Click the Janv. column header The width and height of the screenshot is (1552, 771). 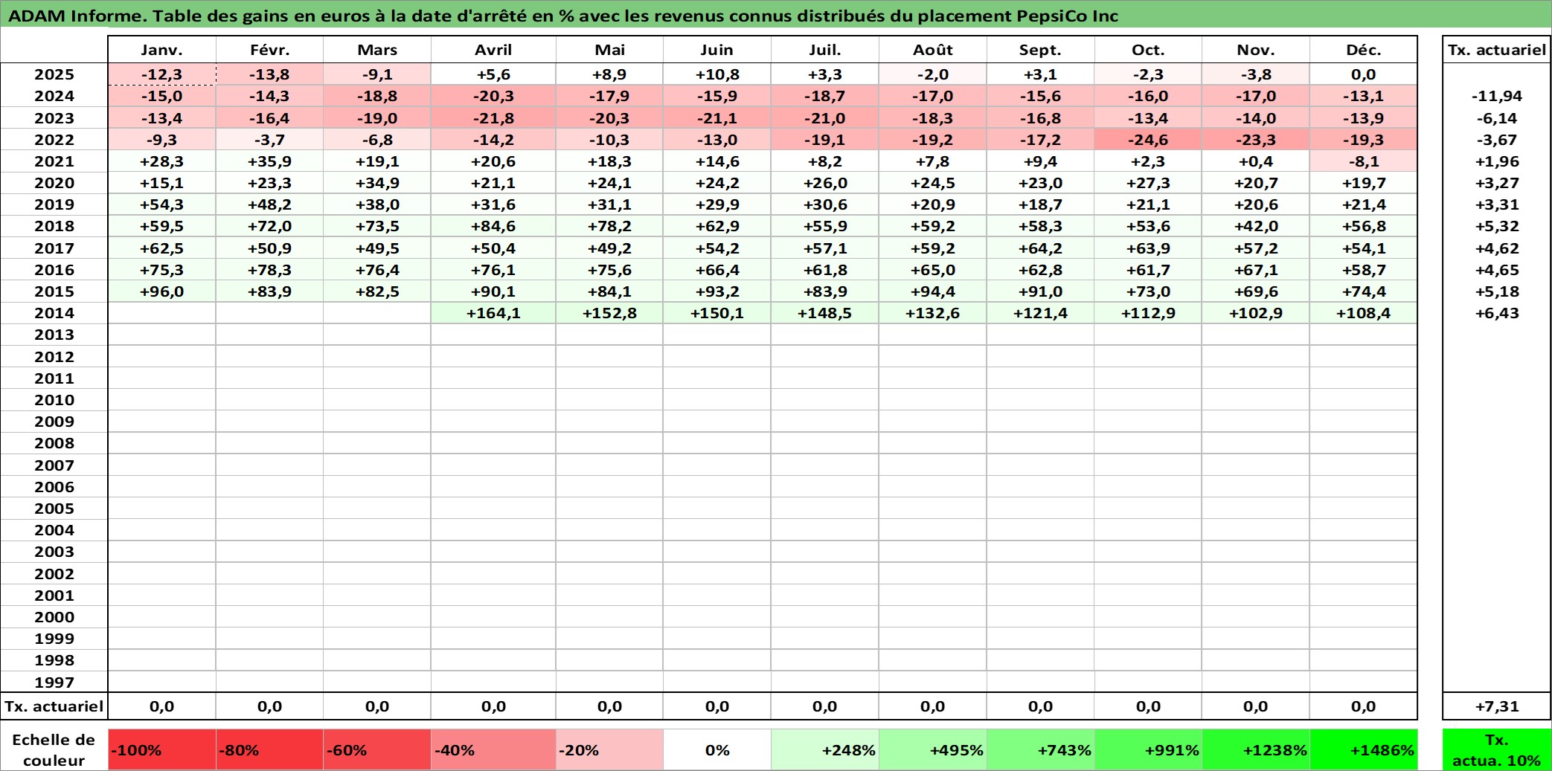coord(161,50)
